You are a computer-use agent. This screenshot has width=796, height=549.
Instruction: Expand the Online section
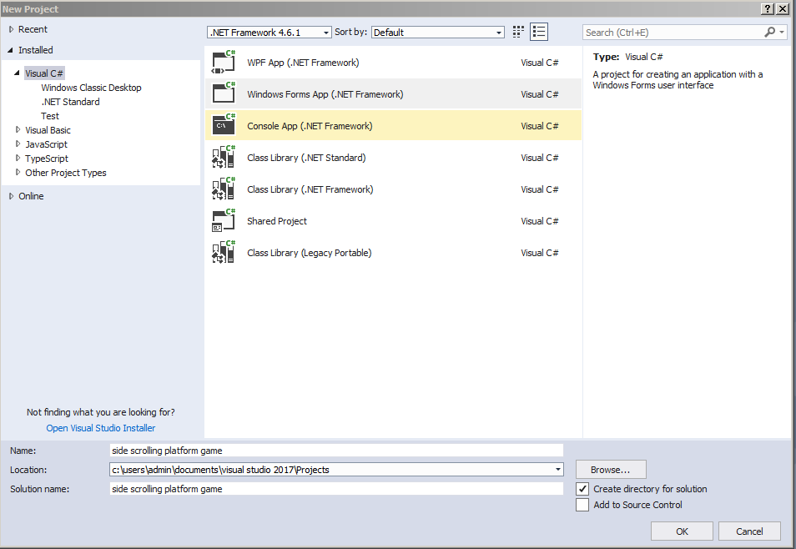coord(12,196)
